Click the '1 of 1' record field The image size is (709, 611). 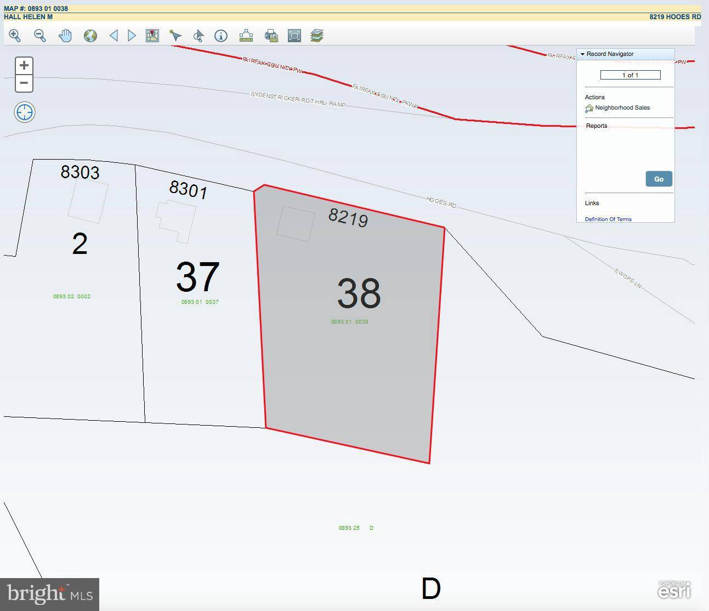pos(630,75)
